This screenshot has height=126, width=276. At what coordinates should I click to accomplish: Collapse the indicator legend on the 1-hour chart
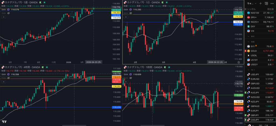[x=126, y=82]
